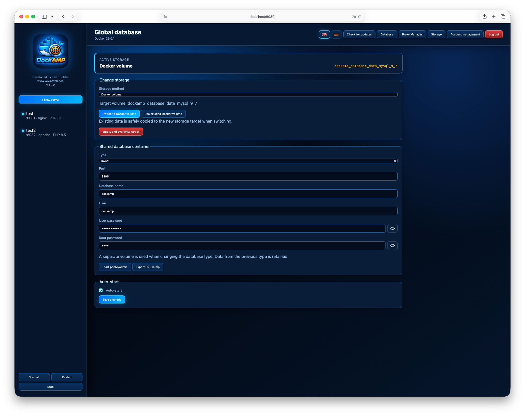
Task: Open the sidebar menu chevron in Safari
Action: 52,17
